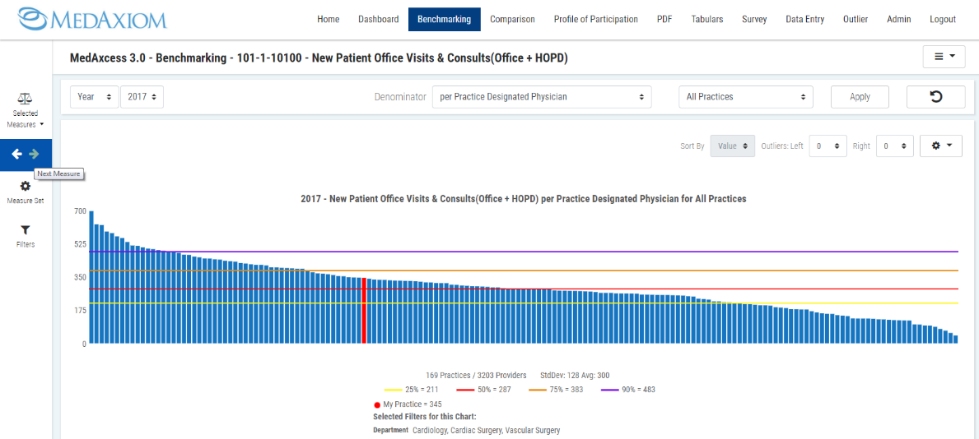Open Measure Set gear icon
Screen dimensions: 979x439
point(26,187)
